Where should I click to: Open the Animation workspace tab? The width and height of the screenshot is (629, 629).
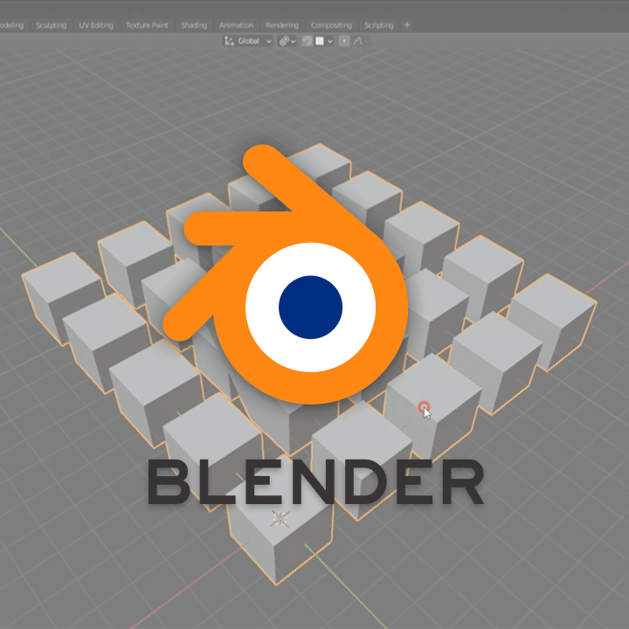(236, 25)
